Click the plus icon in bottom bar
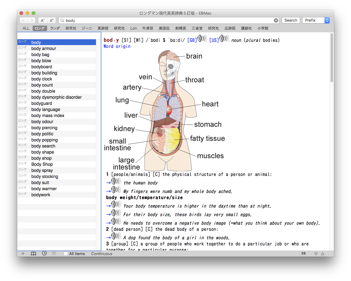Viewport: 351px width, 281px height. pyautogui.click(x=23, y=254)
